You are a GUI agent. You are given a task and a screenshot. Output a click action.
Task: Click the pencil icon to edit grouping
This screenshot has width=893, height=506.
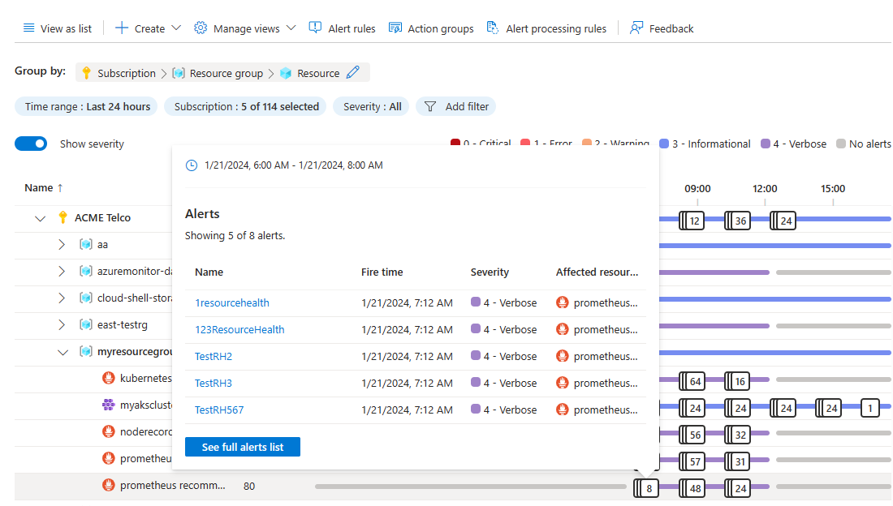click(x=353, y=72)
